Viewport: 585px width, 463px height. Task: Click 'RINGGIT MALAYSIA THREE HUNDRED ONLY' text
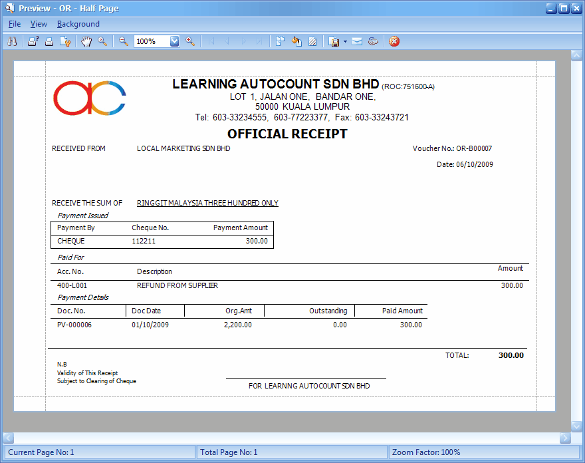coord(207,203)
